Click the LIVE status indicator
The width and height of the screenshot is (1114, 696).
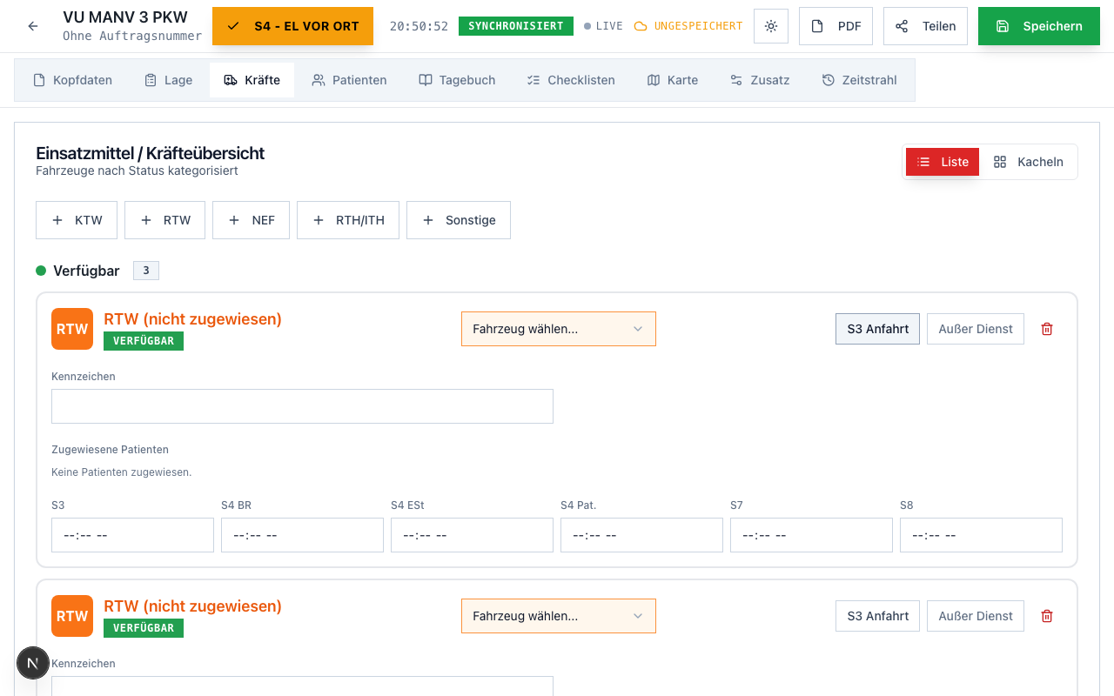603,26
